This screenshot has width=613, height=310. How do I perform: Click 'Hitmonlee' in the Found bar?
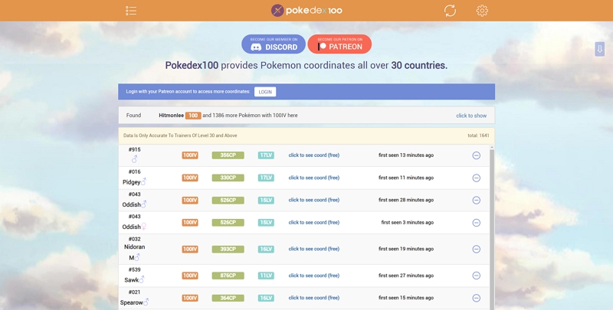171,116
